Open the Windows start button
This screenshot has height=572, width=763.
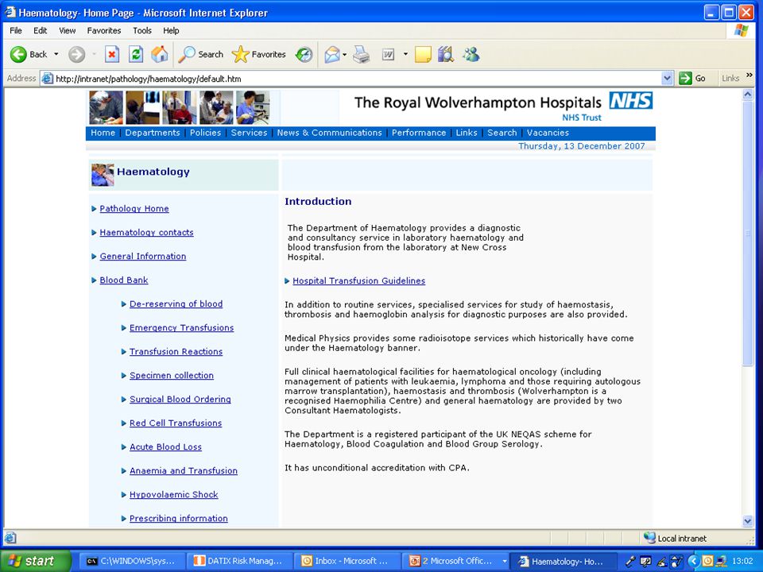pos(34,561)
